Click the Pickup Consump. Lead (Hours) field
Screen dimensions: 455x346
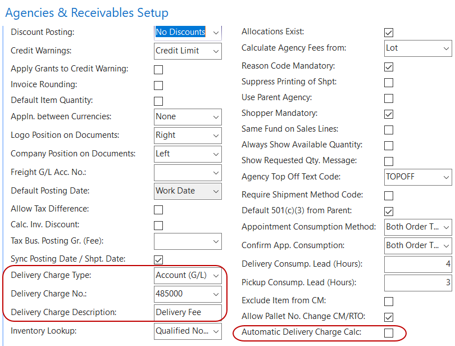418,282
